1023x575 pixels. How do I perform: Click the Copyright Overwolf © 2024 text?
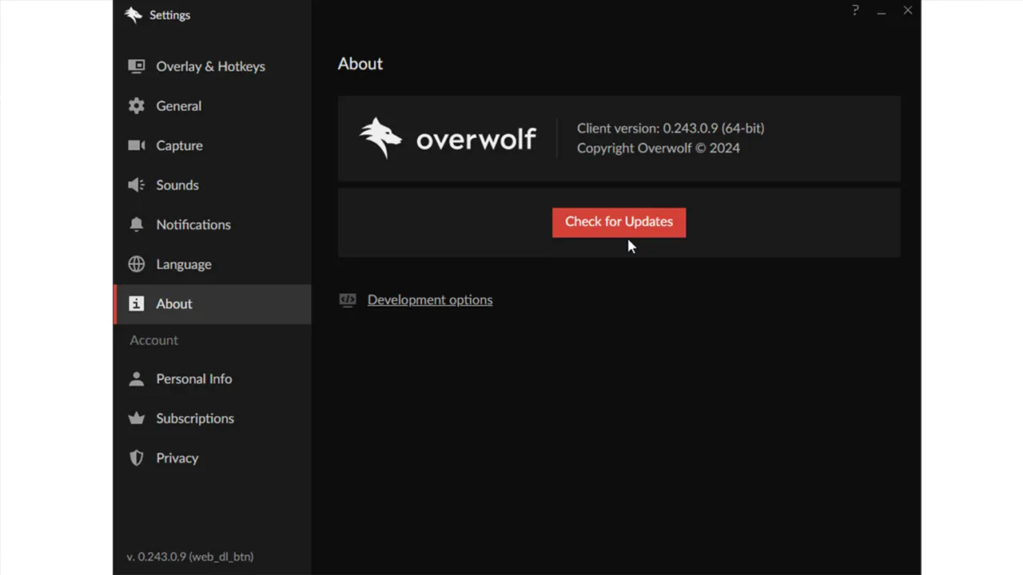click(659, 148)
